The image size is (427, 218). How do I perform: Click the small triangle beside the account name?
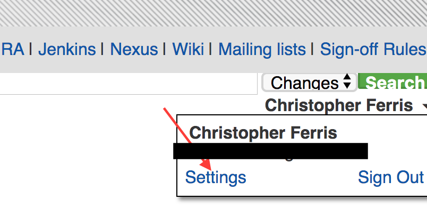[x=424, y=106]
